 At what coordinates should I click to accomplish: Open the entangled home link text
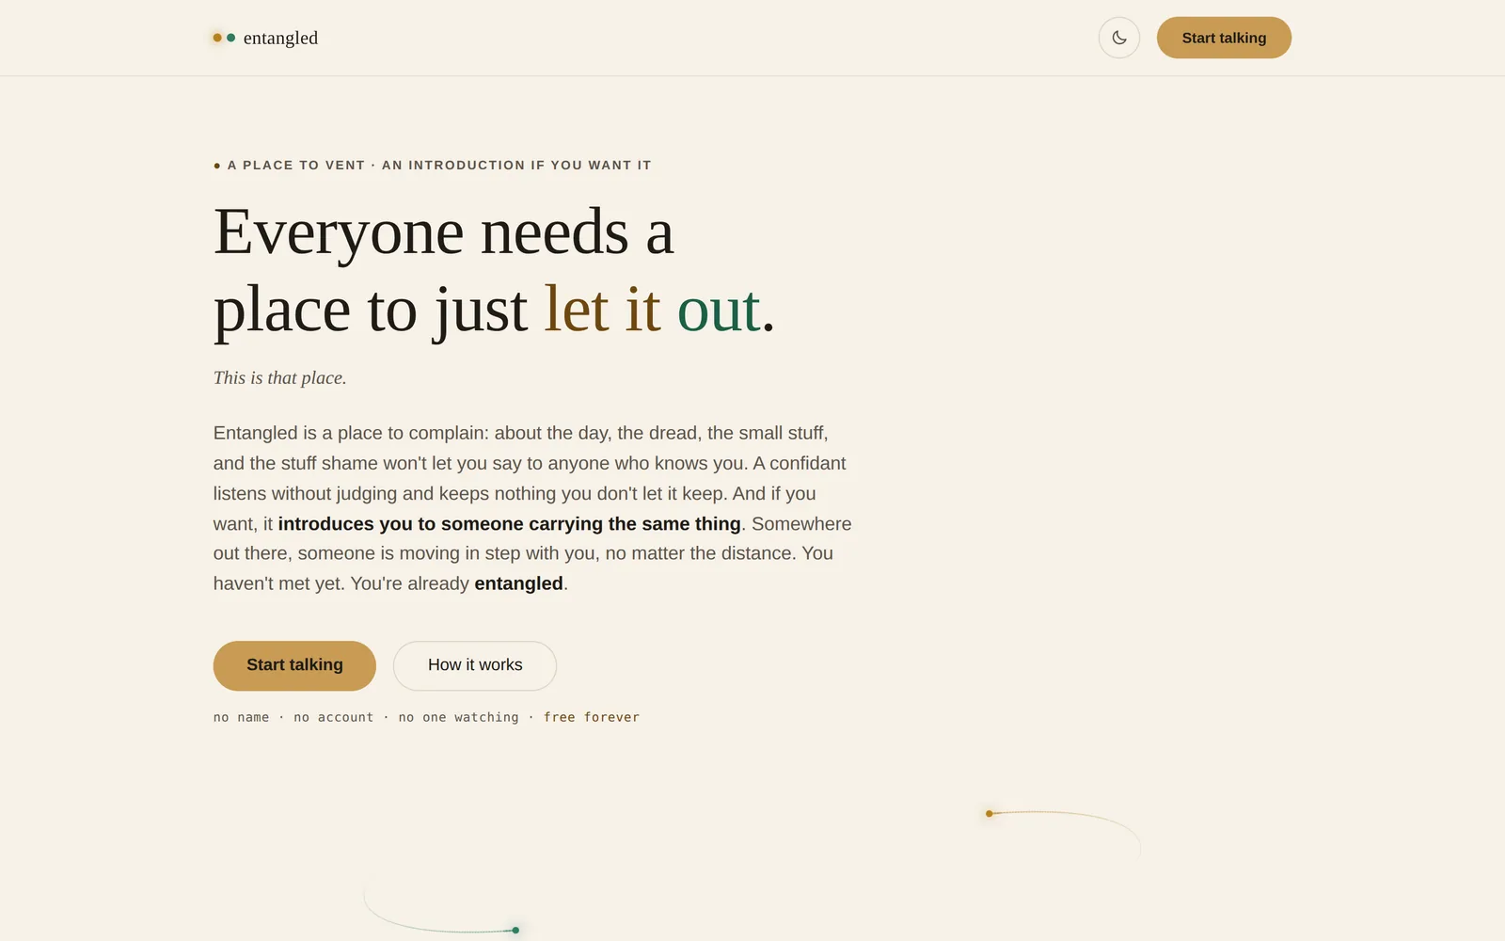(x=280, y=38)
